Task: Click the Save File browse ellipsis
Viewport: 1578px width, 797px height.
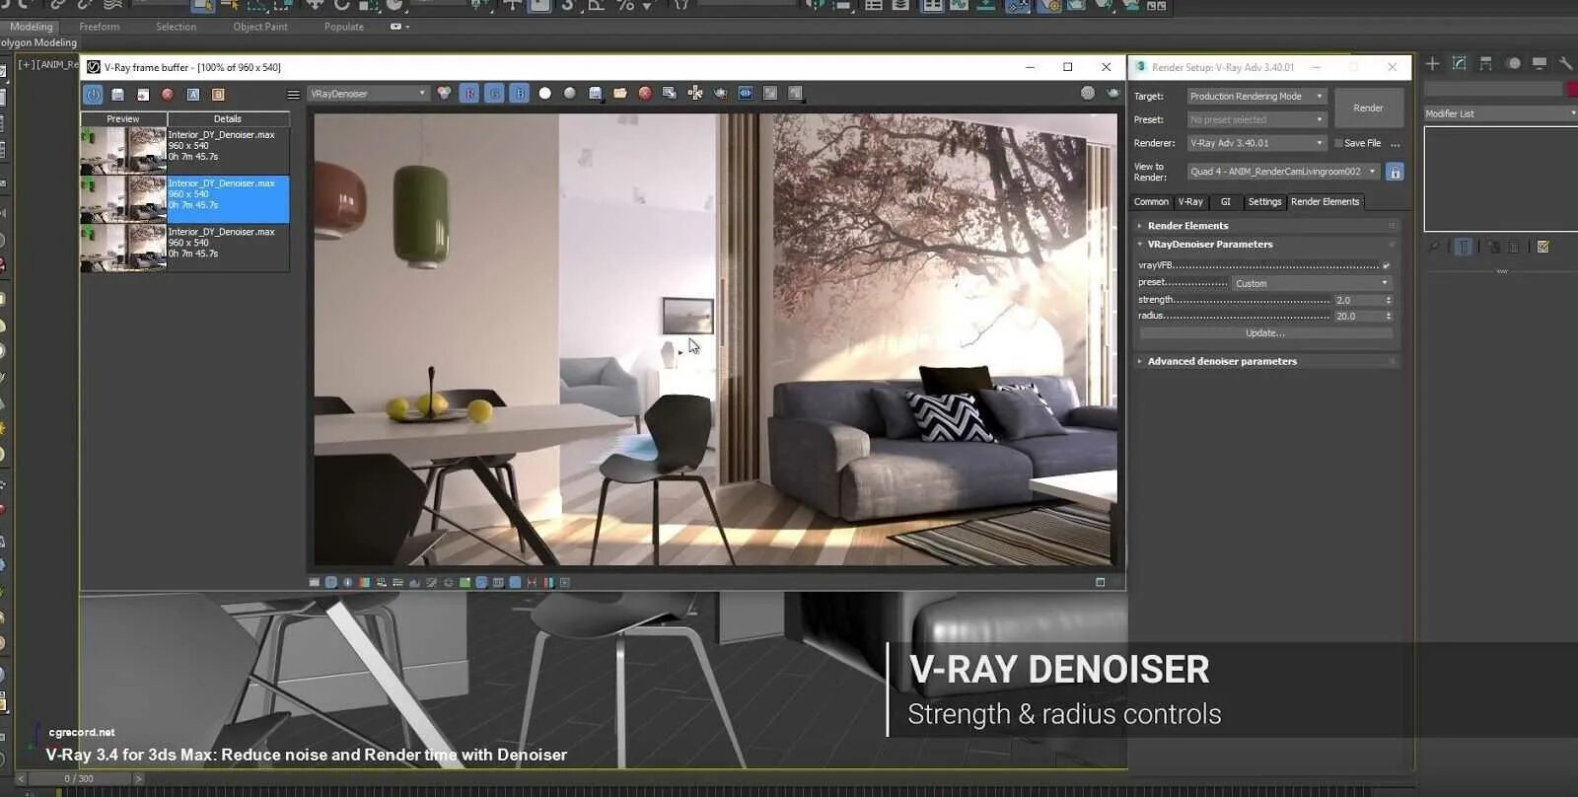Action: pyautogui.click(x=1395, y=144)
